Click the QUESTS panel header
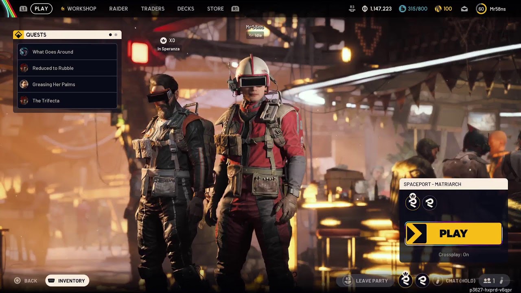The image size is (521, 293). (67, 35)
